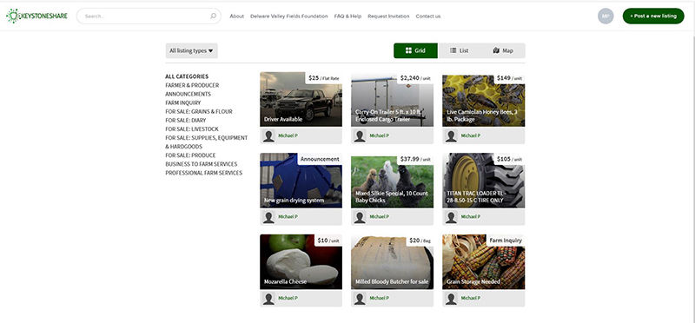Click the $25 / Flat Rate price tag

[x=323, y=78]
